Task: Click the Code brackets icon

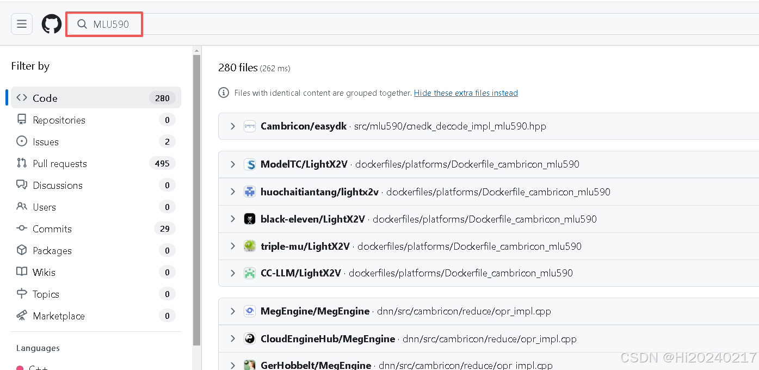Action: (22, 98)
